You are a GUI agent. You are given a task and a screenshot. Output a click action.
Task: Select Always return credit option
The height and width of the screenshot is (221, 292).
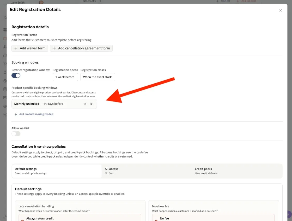80,218
